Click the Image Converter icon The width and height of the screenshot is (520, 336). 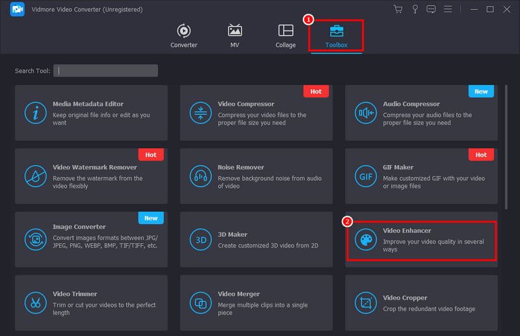point(36,239)
